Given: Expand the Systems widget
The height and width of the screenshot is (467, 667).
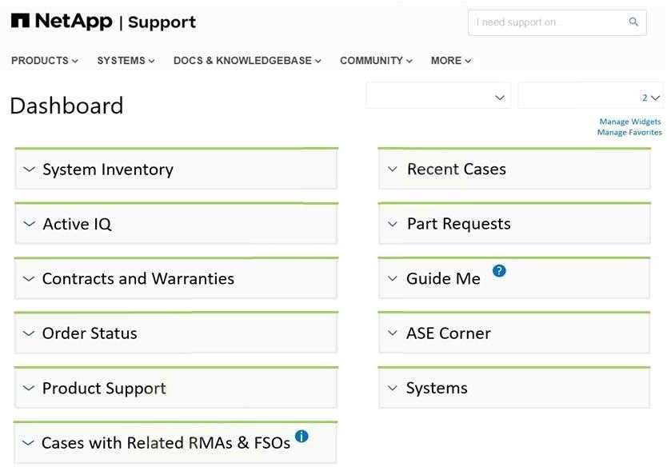Looking at the screenshot, I should coord(393,388).
